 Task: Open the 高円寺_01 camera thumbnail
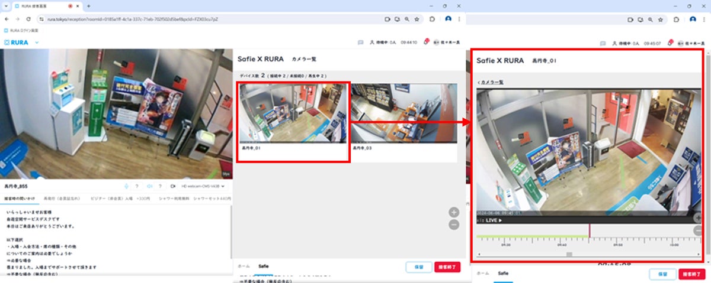pyautogui.click(x=293, y=113)
